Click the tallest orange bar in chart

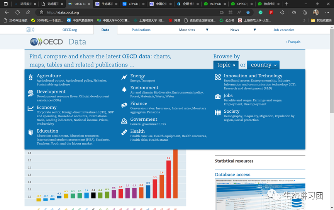coord(175,174)
